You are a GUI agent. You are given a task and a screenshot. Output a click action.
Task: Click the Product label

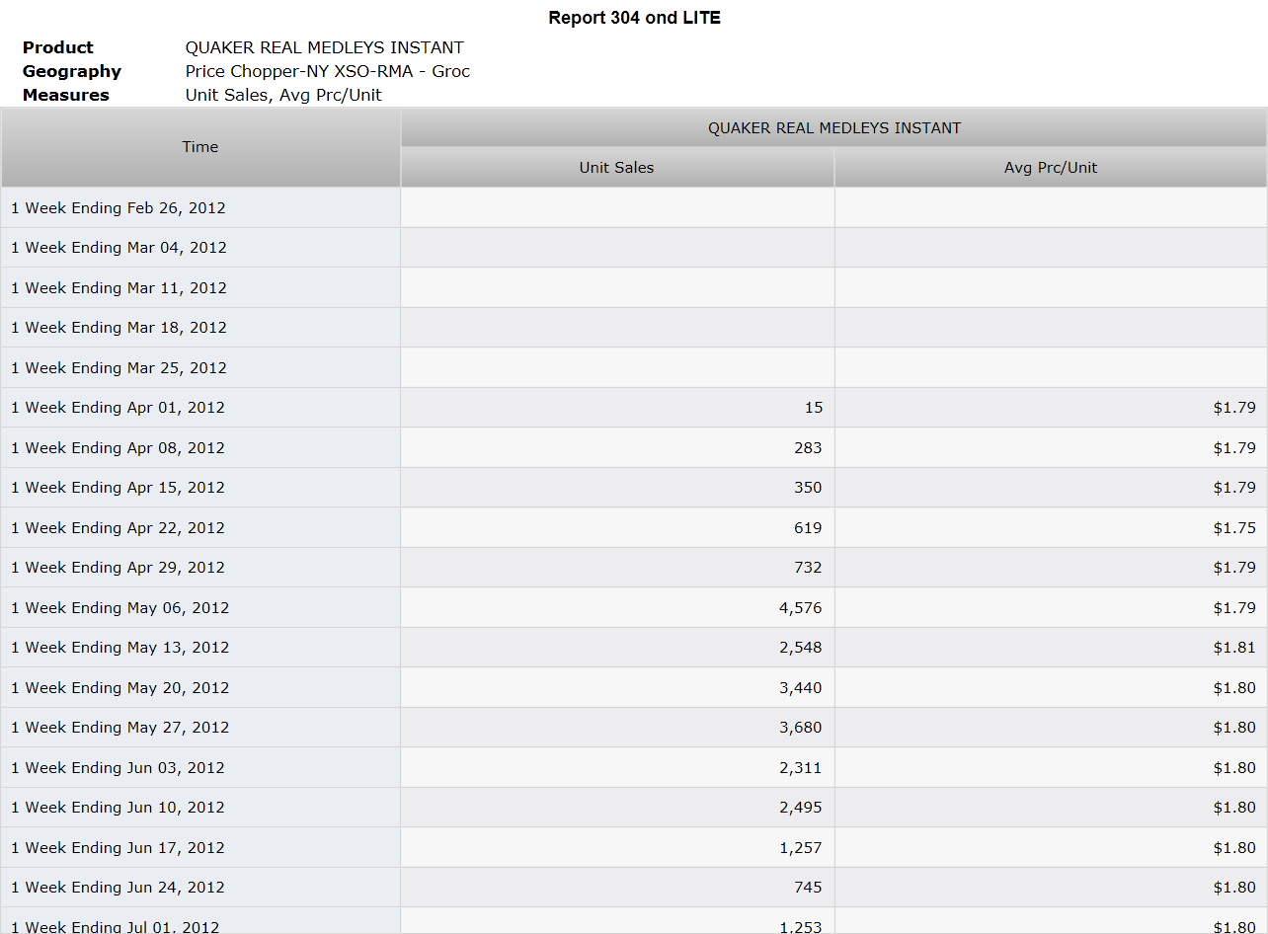click(58, 47)
